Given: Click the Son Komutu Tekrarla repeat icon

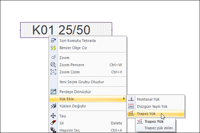Looking at the screenshot, I should 53,40.
